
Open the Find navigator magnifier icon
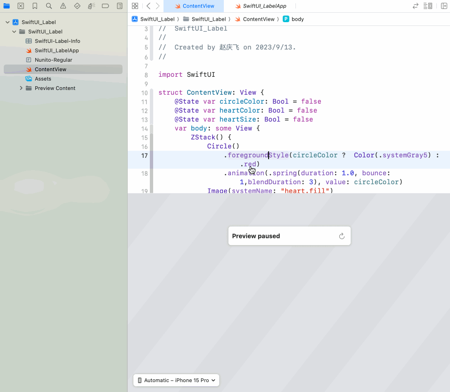click(x=49, y=6)
